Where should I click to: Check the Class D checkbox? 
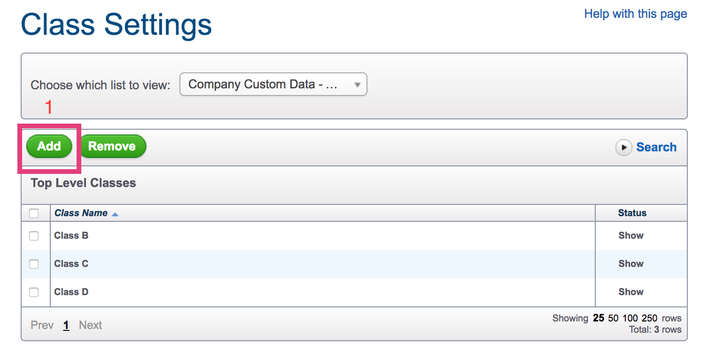(34, 292)
